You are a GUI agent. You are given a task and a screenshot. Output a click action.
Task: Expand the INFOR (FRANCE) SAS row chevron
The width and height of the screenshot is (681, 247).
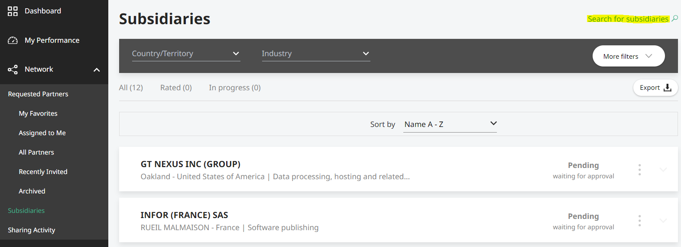[663, 221]
